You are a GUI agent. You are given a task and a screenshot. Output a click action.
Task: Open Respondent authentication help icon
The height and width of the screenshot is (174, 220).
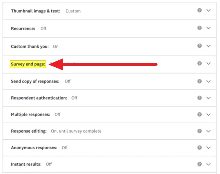(x=199, y=97)
